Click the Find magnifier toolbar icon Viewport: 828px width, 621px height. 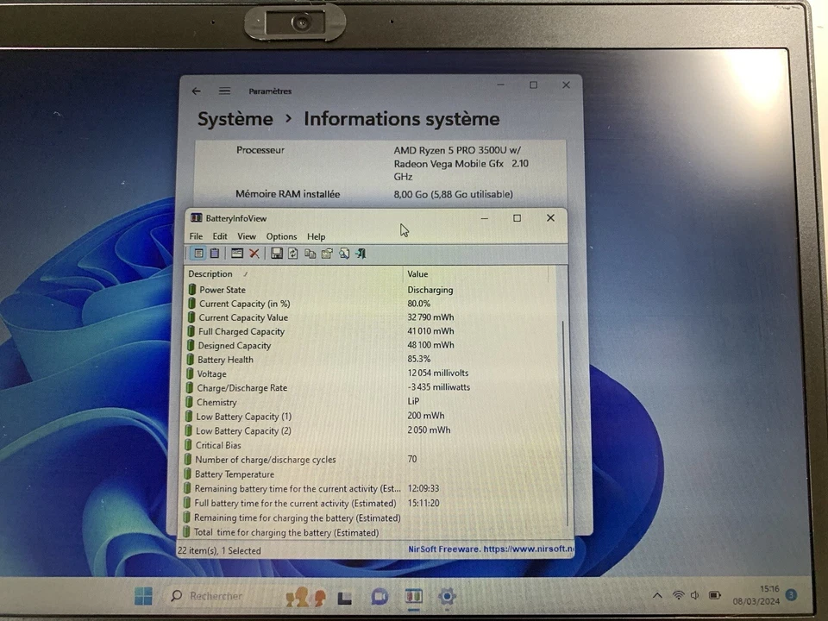[x=344, y=254]
